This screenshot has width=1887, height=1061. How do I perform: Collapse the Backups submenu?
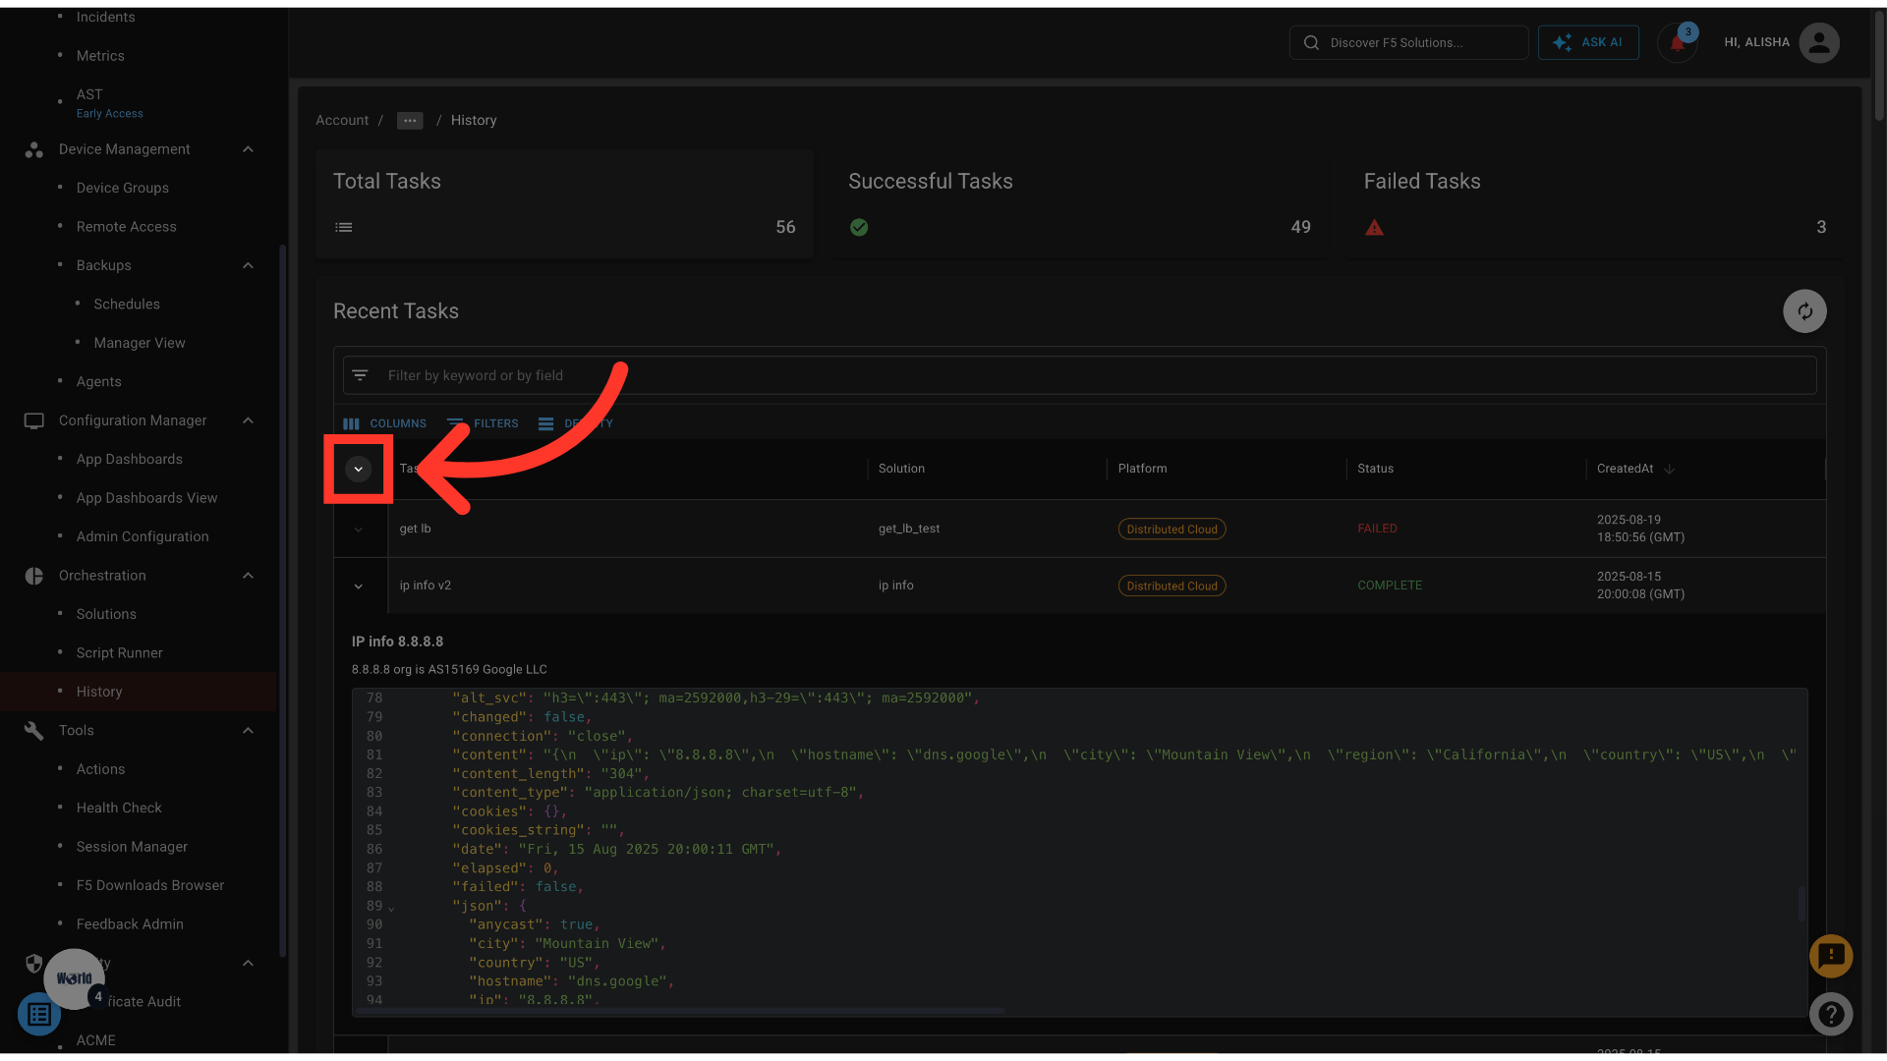248,265
